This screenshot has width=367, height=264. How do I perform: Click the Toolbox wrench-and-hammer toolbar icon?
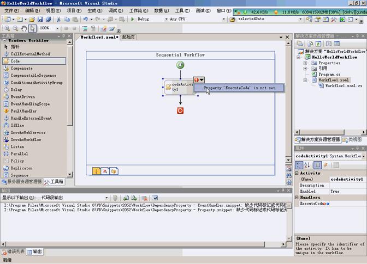[334, 20]
